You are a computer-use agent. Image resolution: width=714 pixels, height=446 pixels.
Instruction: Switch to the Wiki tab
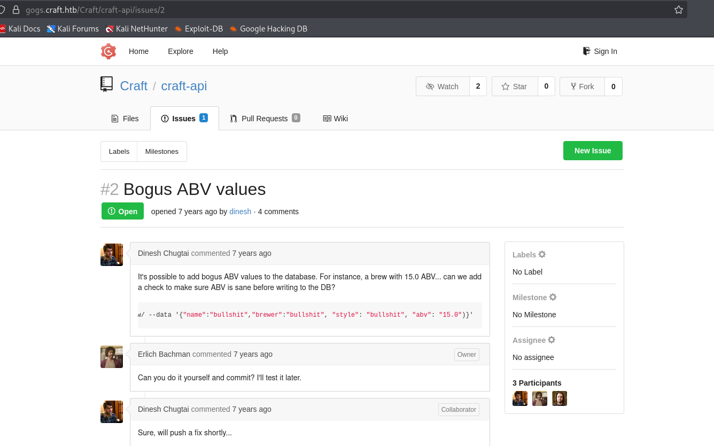click(x=336, y=119)
